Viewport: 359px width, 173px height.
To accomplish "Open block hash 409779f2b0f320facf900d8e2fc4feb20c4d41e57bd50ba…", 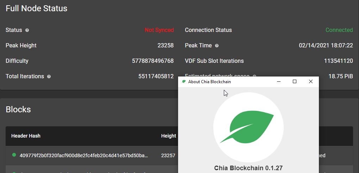I will pyautogui.click(x=84, y=156).
